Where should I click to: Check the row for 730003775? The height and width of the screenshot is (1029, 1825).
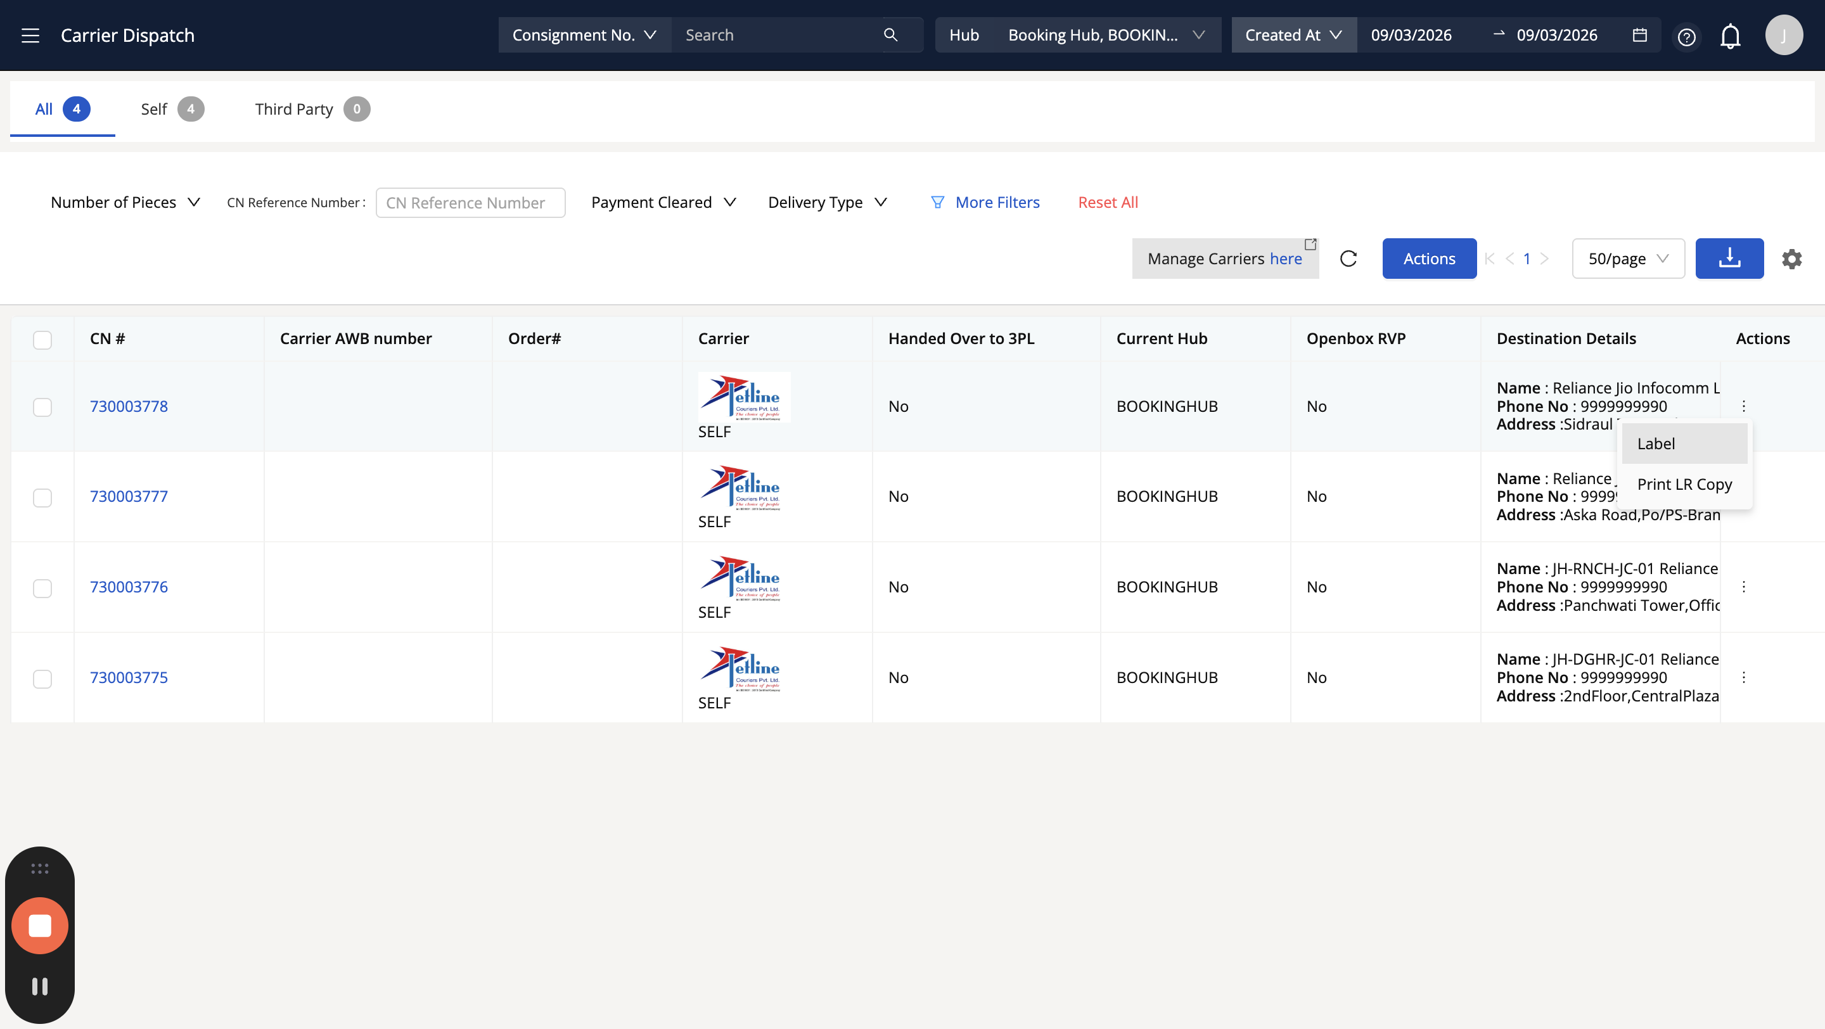click(42, 679)
